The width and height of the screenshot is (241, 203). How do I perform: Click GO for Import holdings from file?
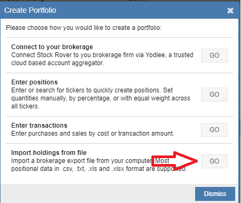tap(214, 161)
